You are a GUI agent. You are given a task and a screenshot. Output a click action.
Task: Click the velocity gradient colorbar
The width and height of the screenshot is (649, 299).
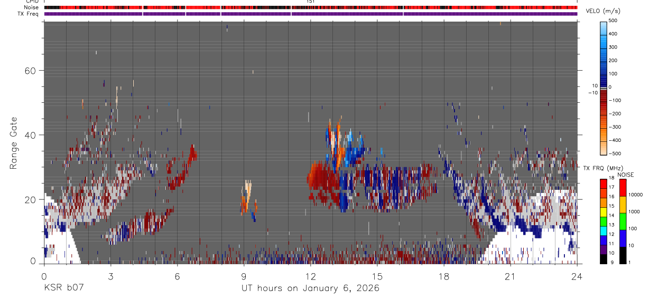pyautogui.click(x=604, y=88)
